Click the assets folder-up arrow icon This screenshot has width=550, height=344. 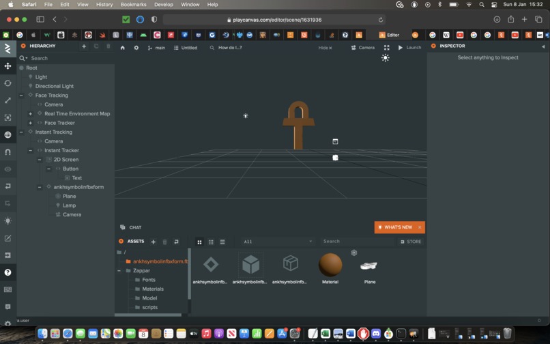177,242
